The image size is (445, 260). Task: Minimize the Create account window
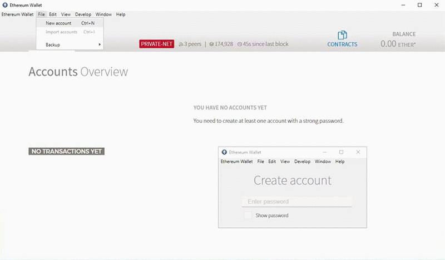(x=325, y=152)
